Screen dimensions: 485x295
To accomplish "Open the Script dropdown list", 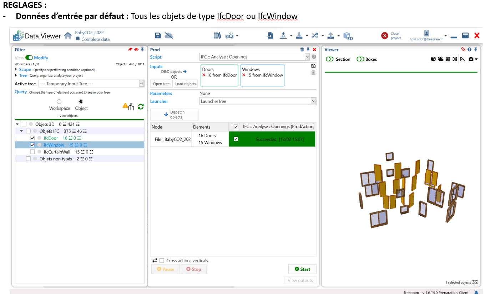I will (x=307, y=57).
